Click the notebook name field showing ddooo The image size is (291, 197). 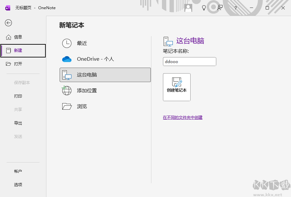(189, 61)
